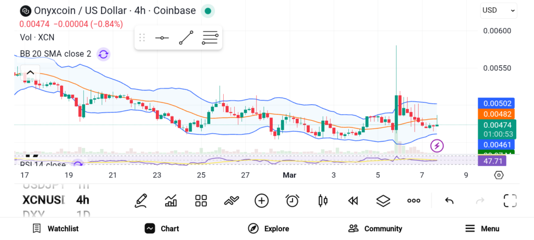This screenshot has height=240, width=534.
Task: Collapse the indicator legend with chevron
Action: (x=30, y=73)
